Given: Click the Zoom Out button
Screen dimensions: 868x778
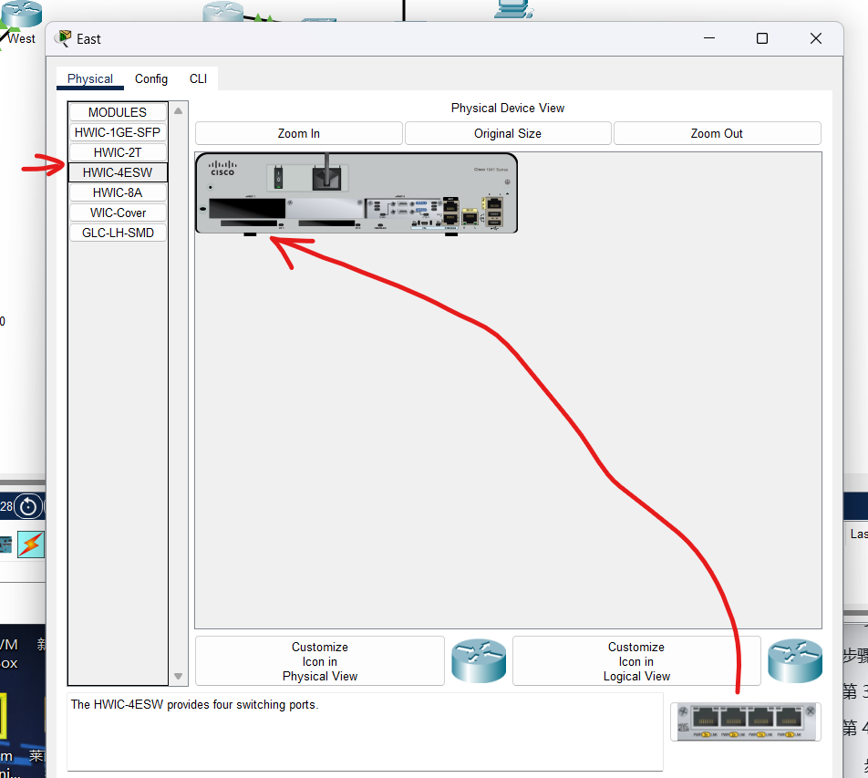Looking at the screenshot, I should [x=717, y=132].
